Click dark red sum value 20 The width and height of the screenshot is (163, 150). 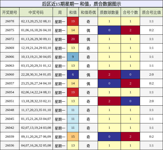[73, 39]
